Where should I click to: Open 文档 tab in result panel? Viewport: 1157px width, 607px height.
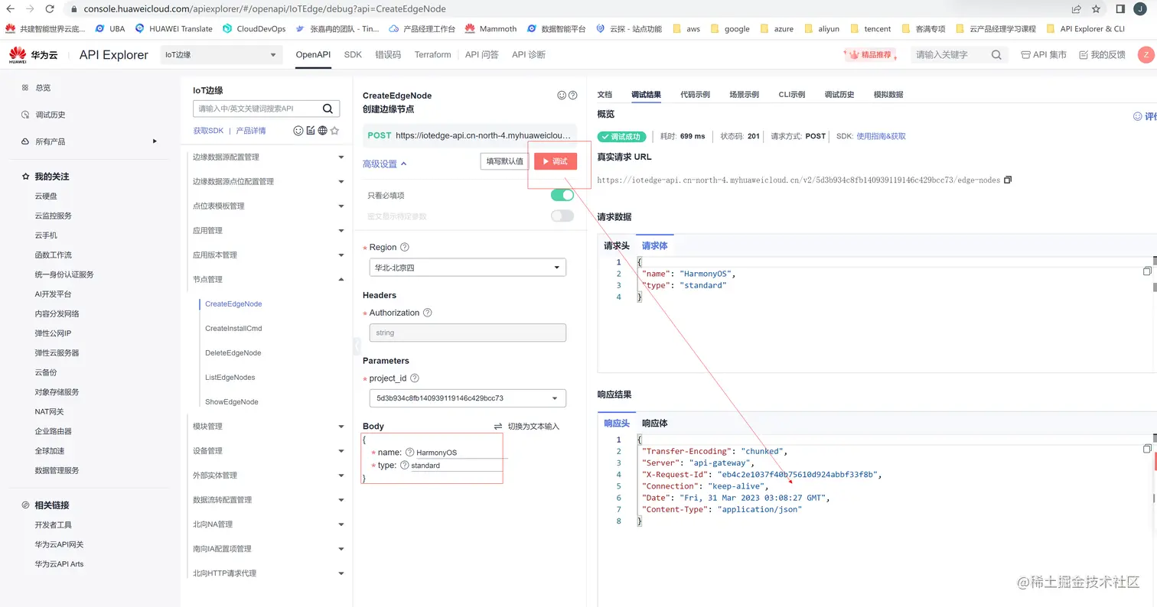tap(605, 95)
